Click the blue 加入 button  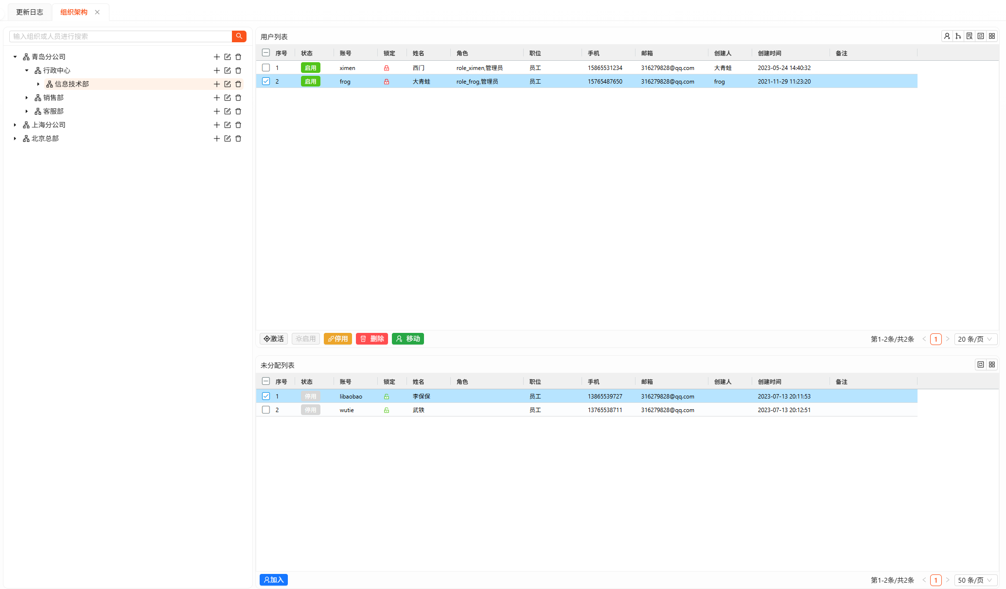coord(274,580)
